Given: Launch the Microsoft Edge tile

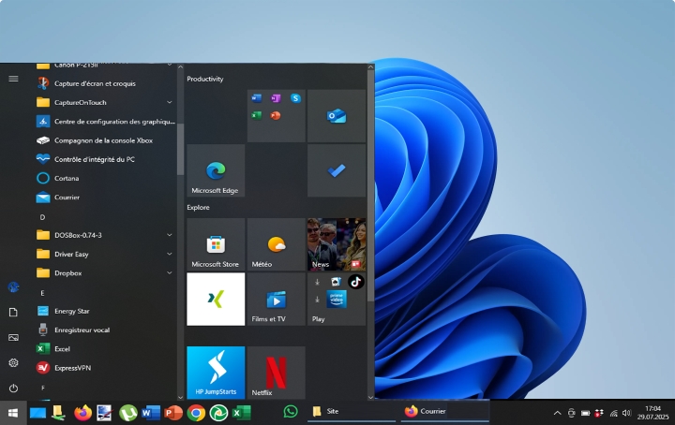Looking at the screenshot, I should [x=216, y=170].
